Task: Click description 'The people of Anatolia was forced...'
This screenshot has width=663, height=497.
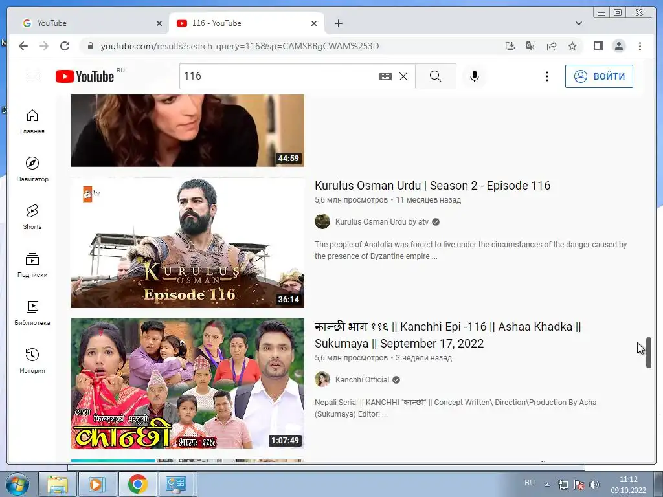Action: coord(471,250)
